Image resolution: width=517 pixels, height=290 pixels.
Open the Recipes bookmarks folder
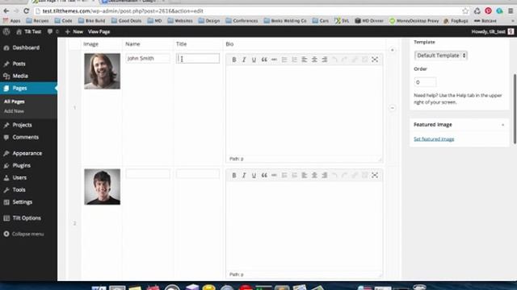coord(37,21)
